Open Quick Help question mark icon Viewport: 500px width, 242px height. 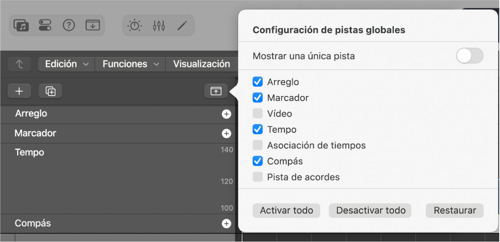tap(69, 26)
